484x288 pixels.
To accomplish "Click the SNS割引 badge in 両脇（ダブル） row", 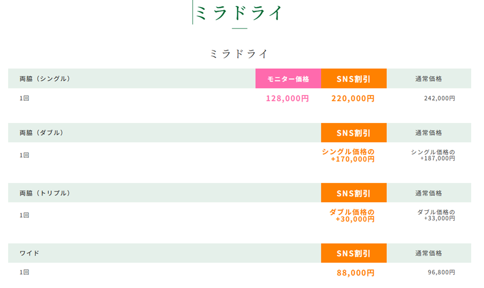I will click(353, 133).
